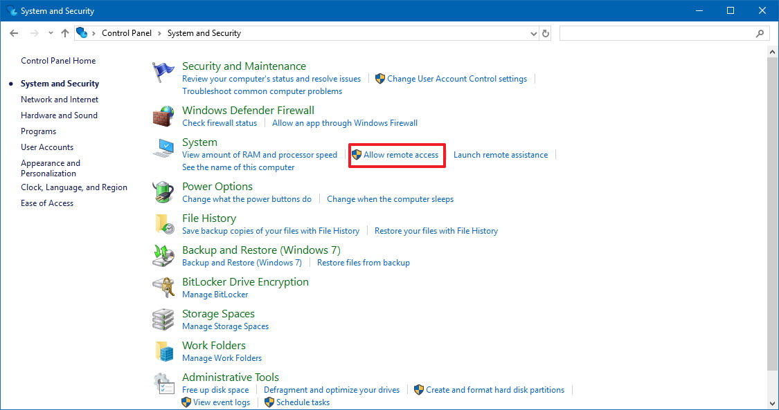Screen dimensions: 779x410
Task: Open Defragment and optimize your drives
Action: pyautogui.click(x=332, y=390)
